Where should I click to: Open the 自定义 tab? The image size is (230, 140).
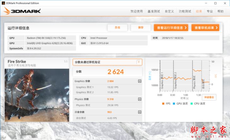coord(170,11)
